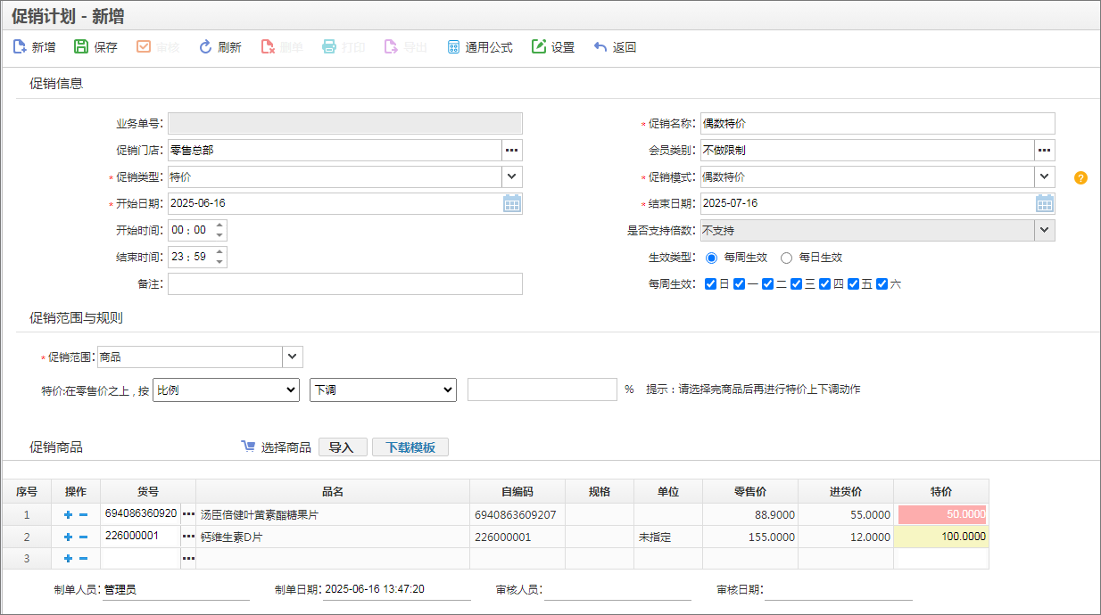The width and height of the screenshot is (1101, 615).
Task: Click the greyed-out 审核 toolbar item
Action: tap(158, 47)
